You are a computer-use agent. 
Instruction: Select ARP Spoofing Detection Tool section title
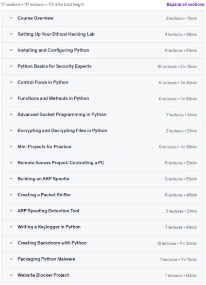pyautogui.click(x=48, y=211)
